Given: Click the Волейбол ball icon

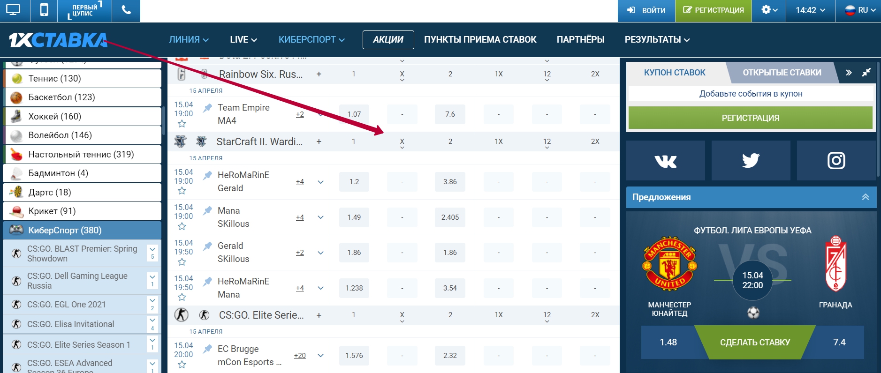Looking at the screenshot, I should coord(16,135).
